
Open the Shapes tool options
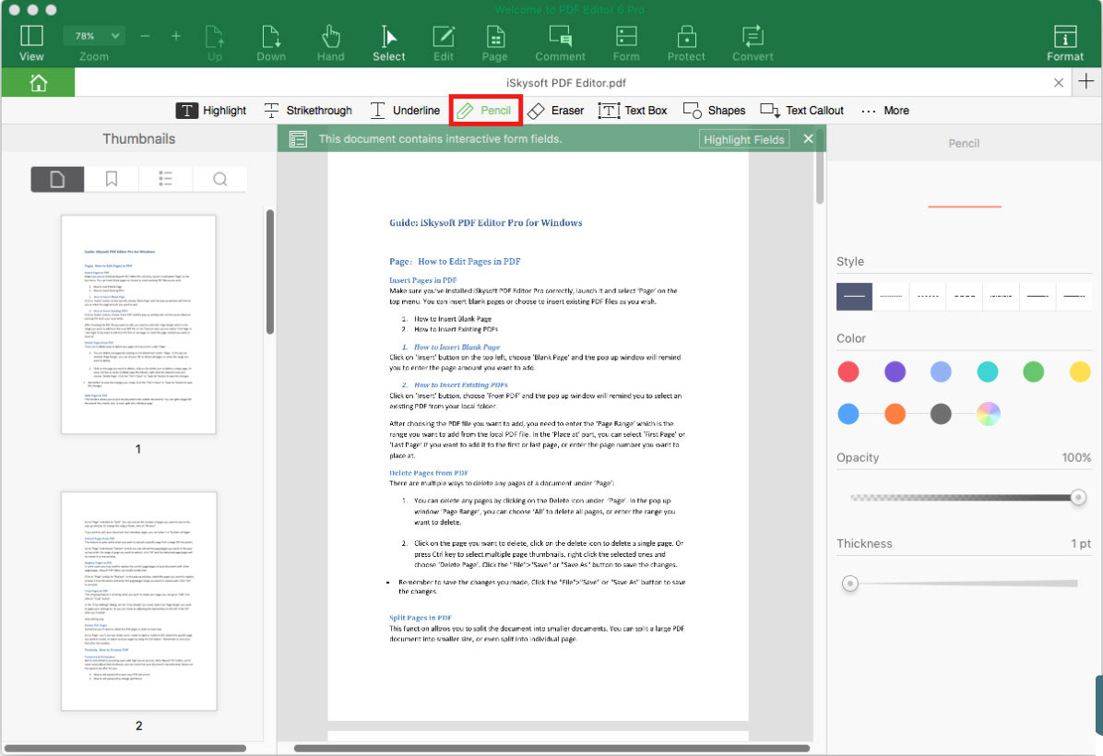click(x=714, y=110)
